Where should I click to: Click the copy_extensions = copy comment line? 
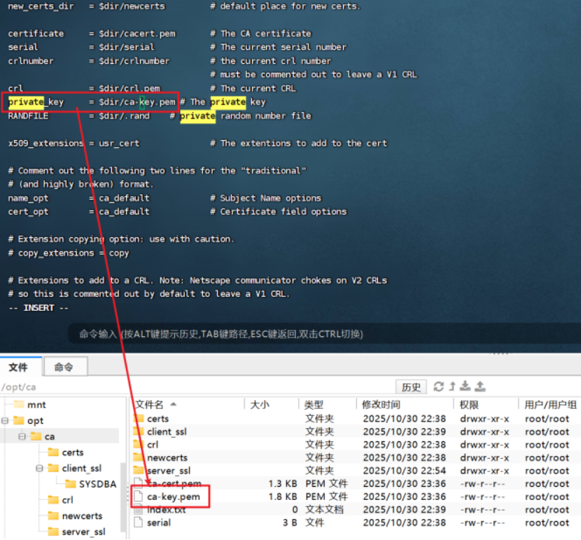tap(69, 253)
